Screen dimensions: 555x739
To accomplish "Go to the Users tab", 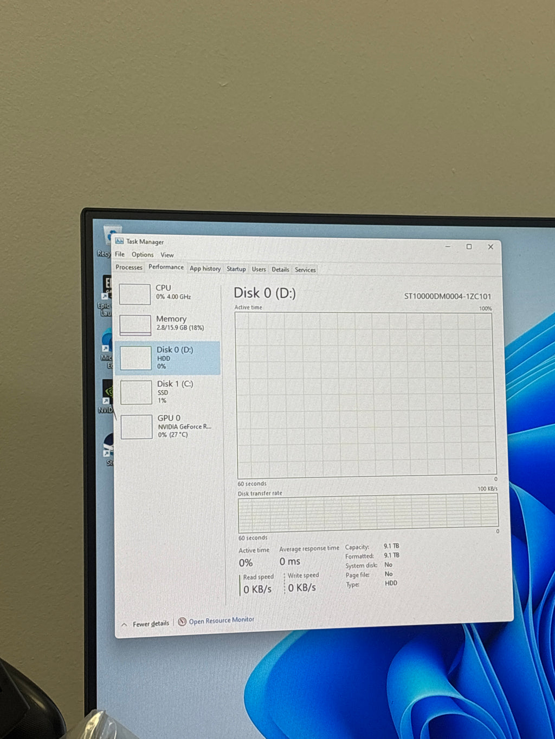I will point(259,269).
